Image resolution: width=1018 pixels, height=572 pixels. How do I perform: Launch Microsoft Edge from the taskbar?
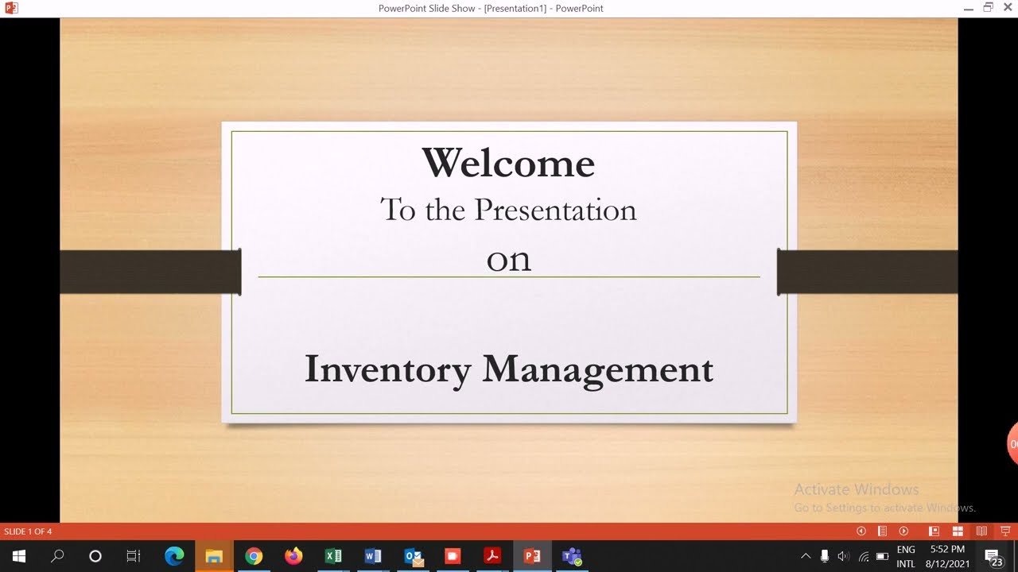coord(174,556)
